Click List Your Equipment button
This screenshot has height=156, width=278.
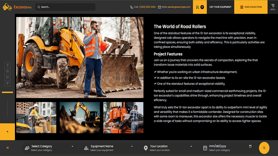[x=220, y=7]
